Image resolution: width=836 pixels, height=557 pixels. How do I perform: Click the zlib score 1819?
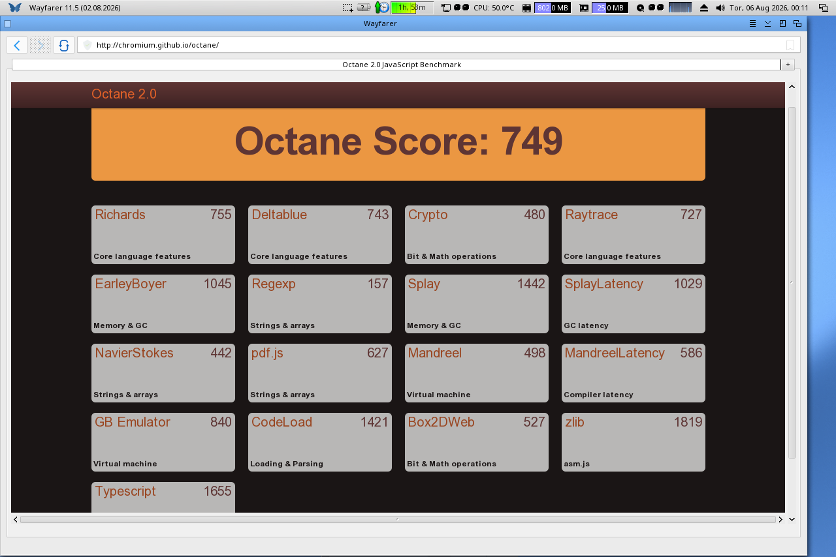click(x=688, y=422)
